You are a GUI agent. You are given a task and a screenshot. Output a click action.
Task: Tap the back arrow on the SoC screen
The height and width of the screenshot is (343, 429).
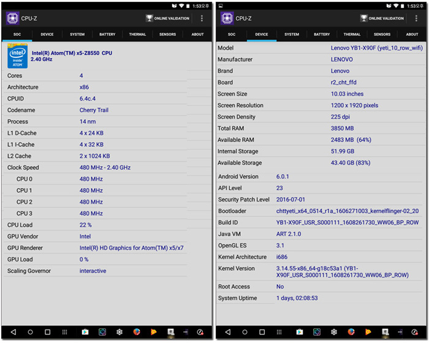click(x=13, y=332)
